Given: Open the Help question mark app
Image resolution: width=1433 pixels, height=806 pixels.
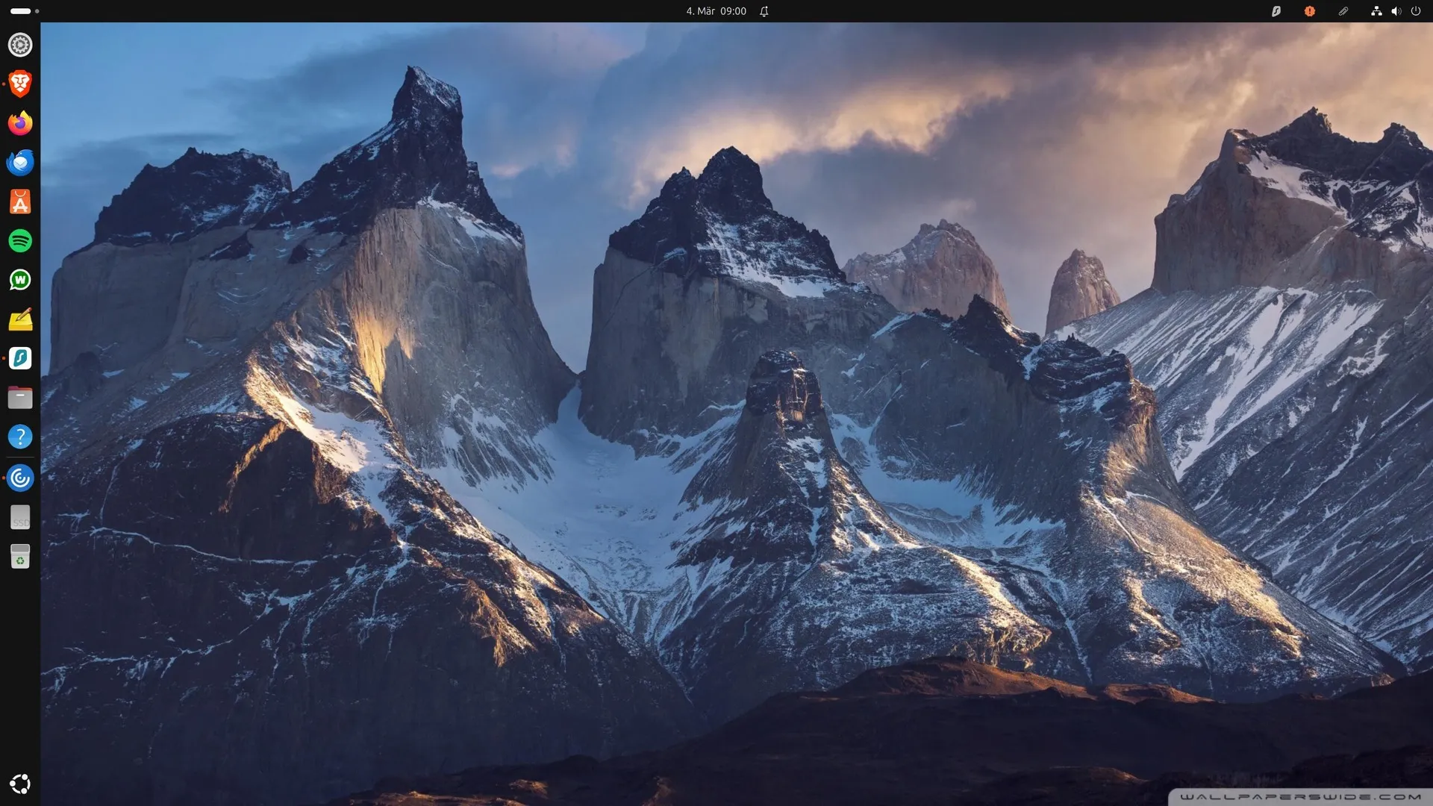Looking at the screenshot, I should click(20, 437).
